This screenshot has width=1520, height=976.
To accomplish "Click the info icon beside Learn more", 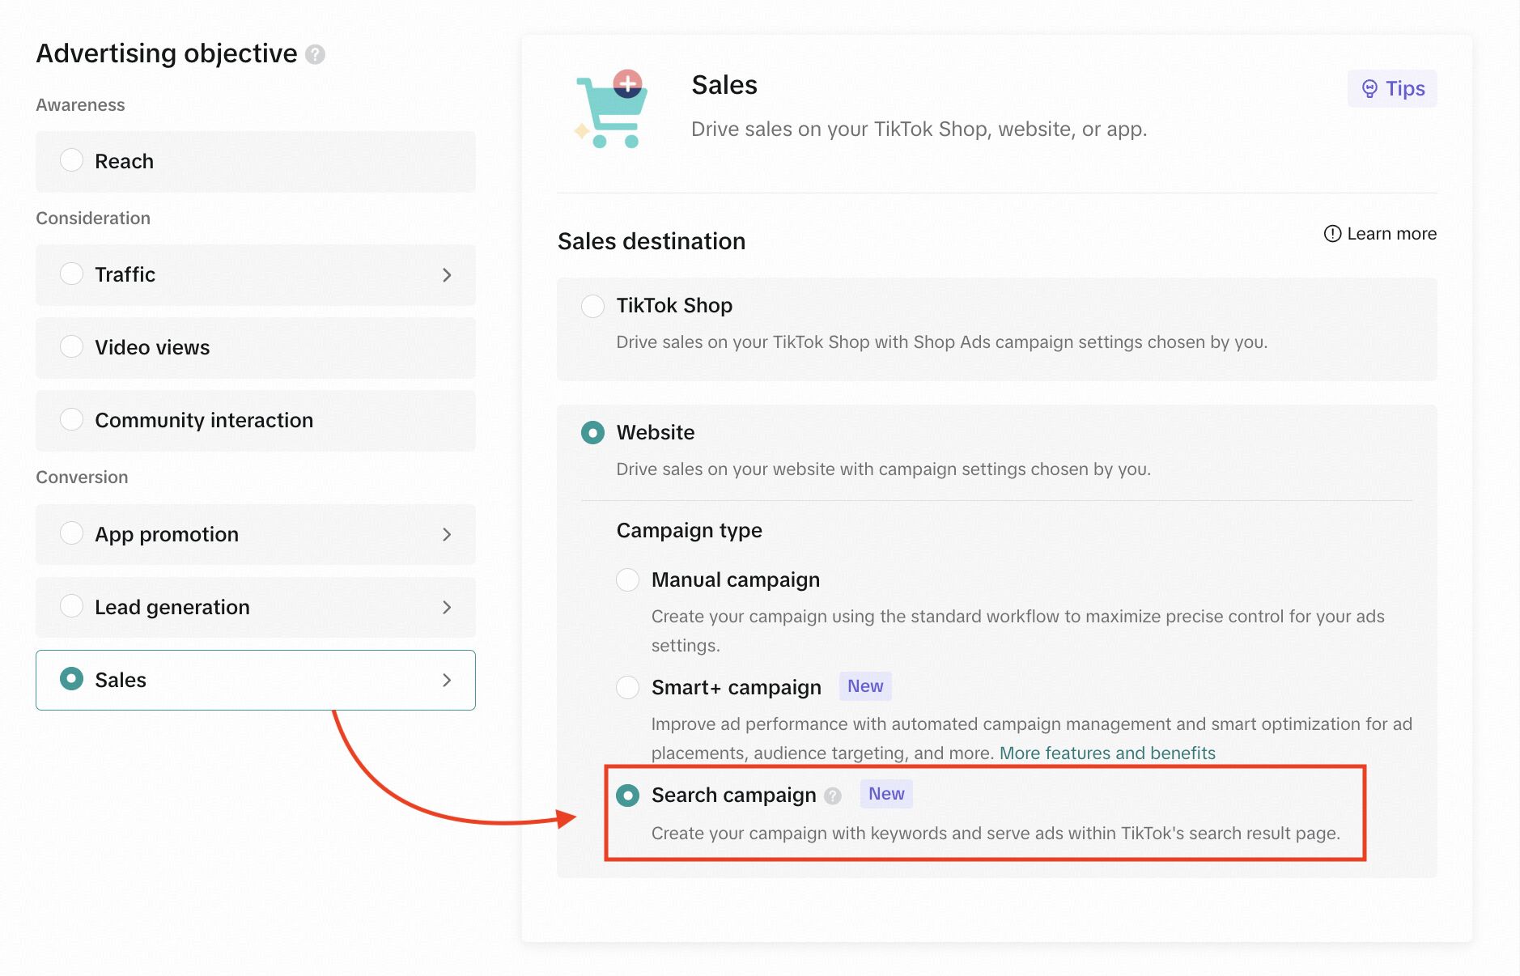I will [1332, 234].
